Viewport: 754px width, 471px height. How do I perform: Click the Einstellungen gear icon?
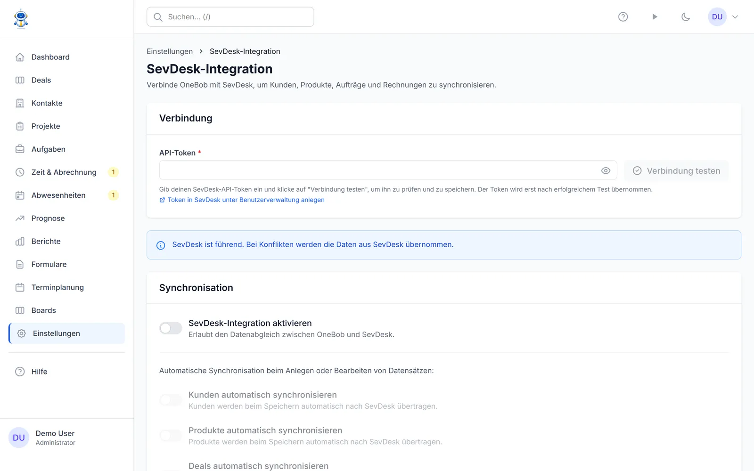pos(21,333)
